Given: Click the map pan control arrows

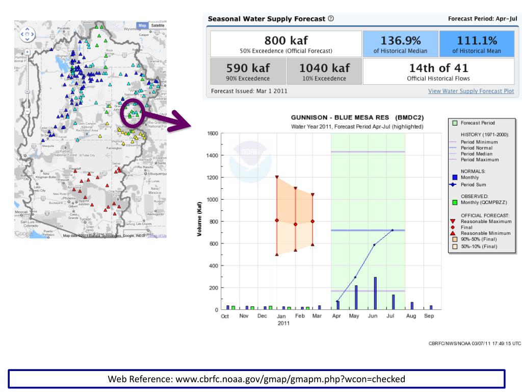Looking at the screenshot, I should pyautogui.click(x=27, y=34).
